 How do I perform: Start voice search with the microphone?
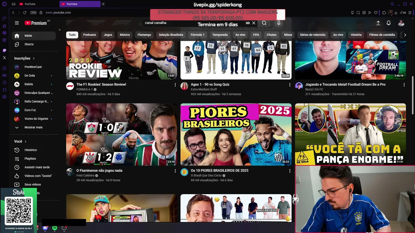point(279,23)
